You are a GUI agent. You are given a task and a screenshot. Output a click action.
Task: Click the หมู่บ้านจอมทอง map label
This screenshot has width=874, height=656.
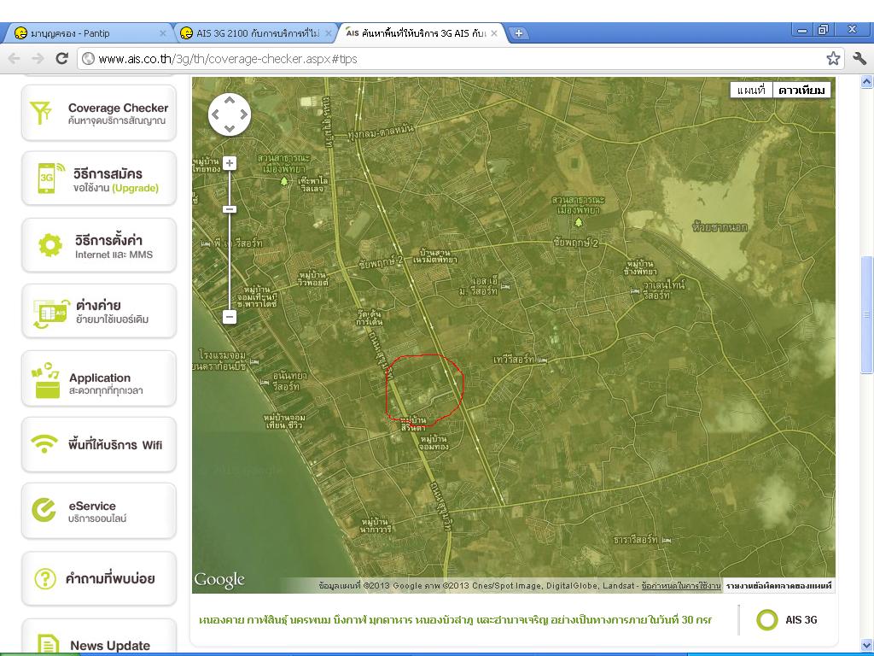click(x=434, y=442)
